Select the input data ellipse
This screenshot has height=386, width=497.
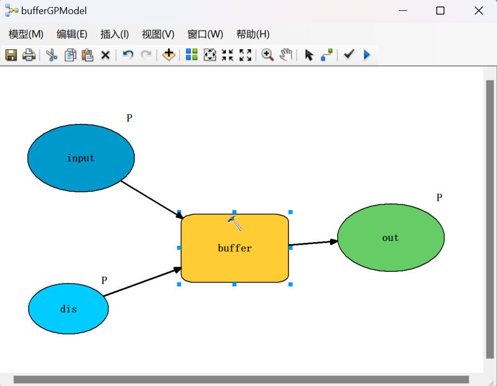click(81, 158)
